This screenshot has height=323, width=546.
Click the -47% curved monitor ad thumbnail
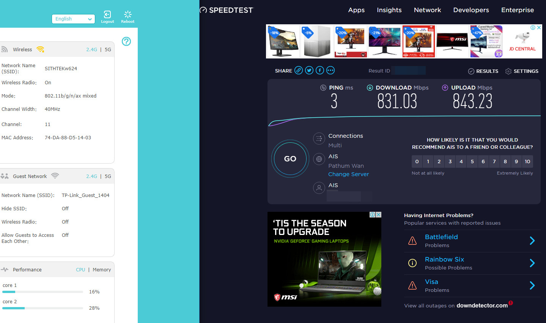click(486, 42)
